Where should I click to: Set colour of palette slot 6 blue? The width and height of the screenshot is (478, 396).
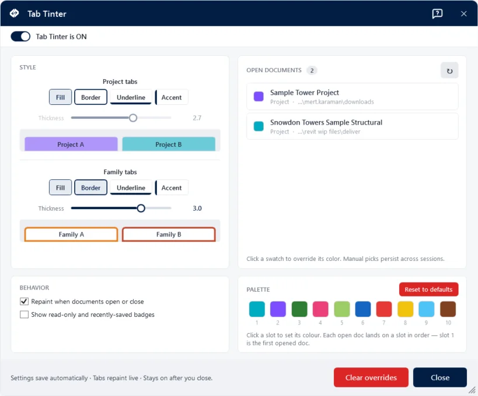(x=363, y=309)
